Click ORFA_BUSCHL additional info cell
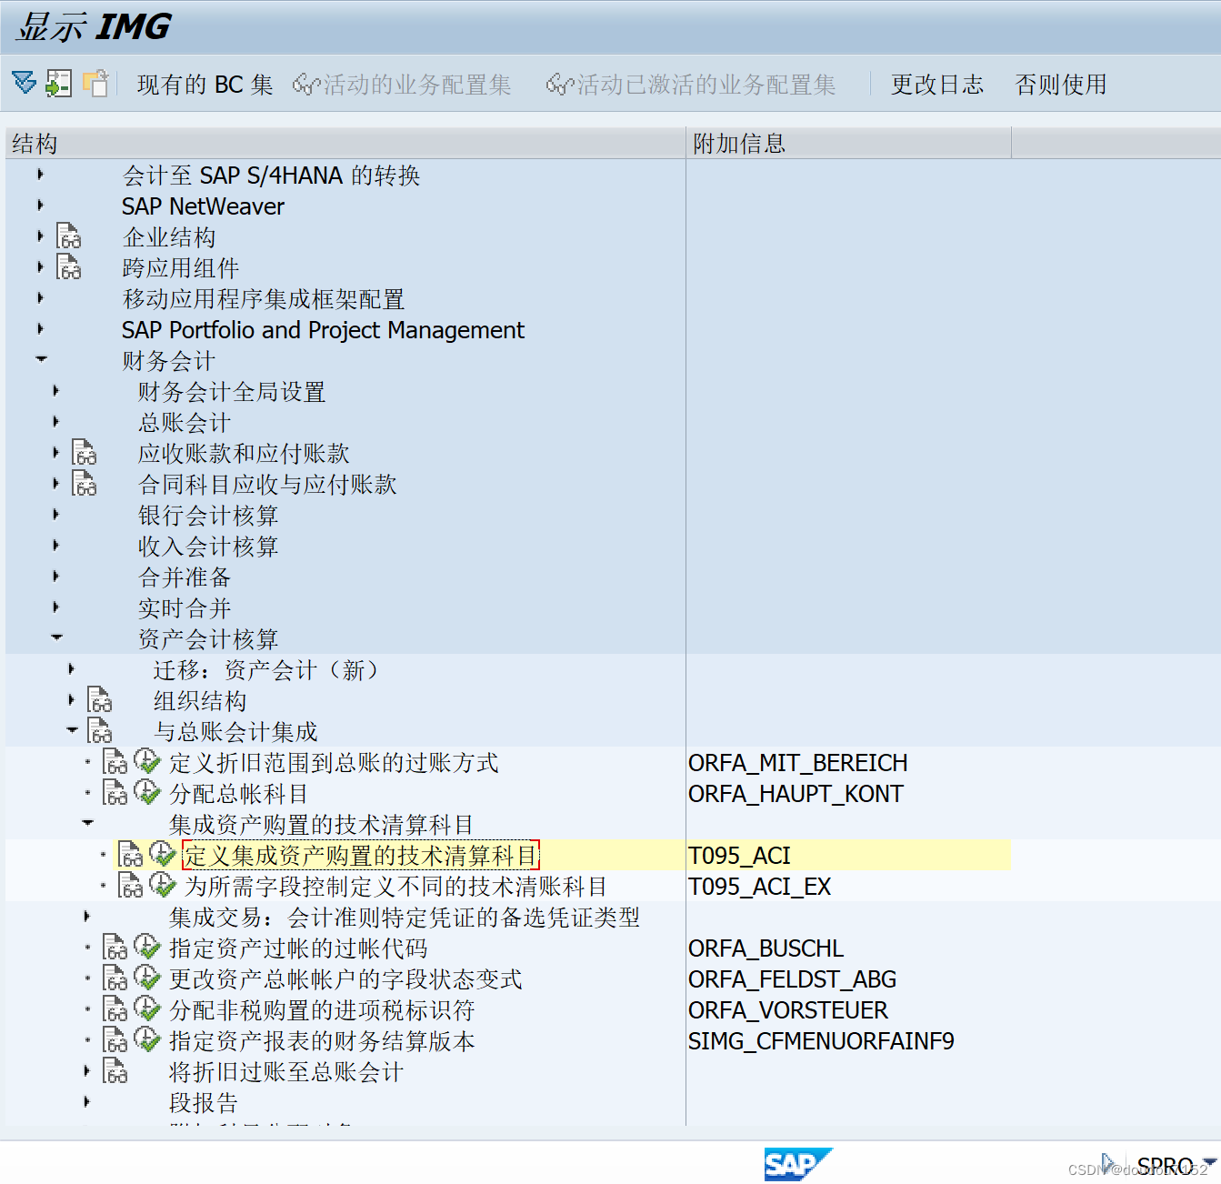This screenshot has width=1221, height=1184. point(766,948)
